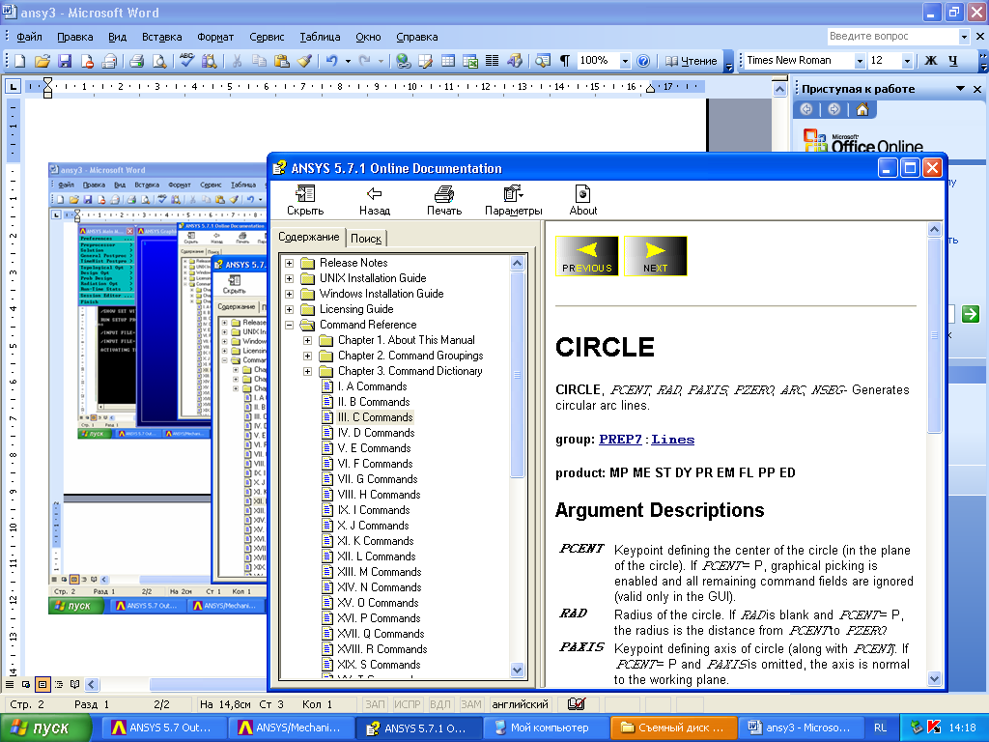Switch to print layout view button
Image resolution: width=989 pixels, height=742 pixels.
(x=42, y=685)
